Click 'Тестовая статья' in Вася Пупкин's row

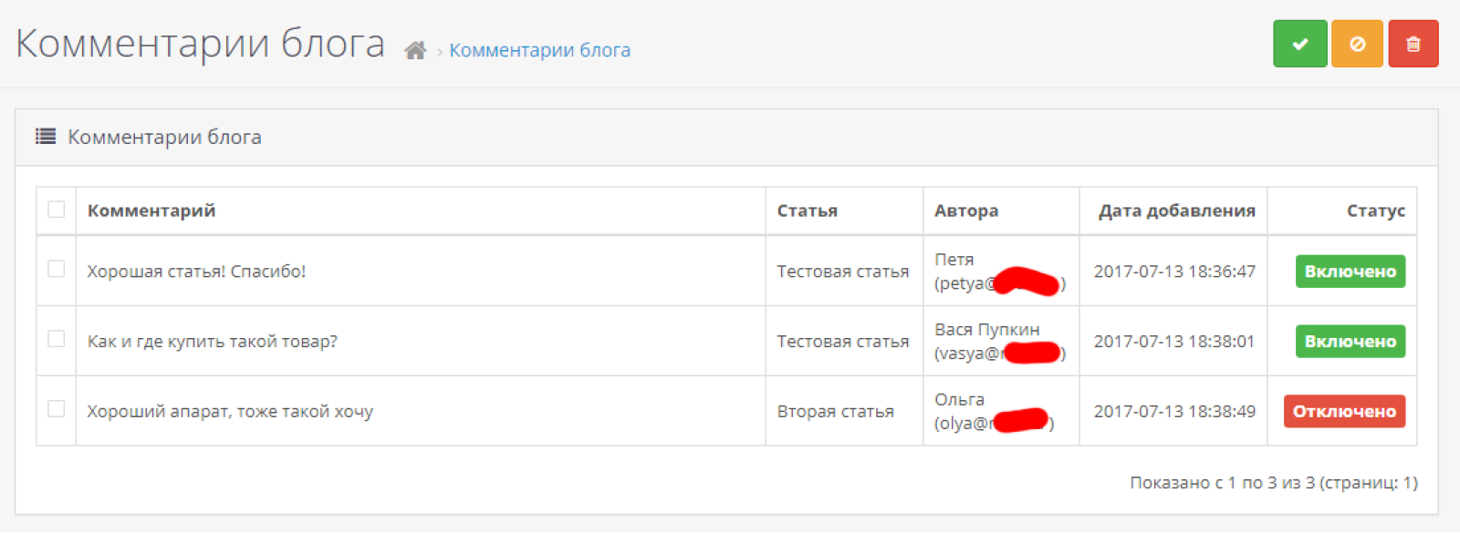click(x=843, y=342)
